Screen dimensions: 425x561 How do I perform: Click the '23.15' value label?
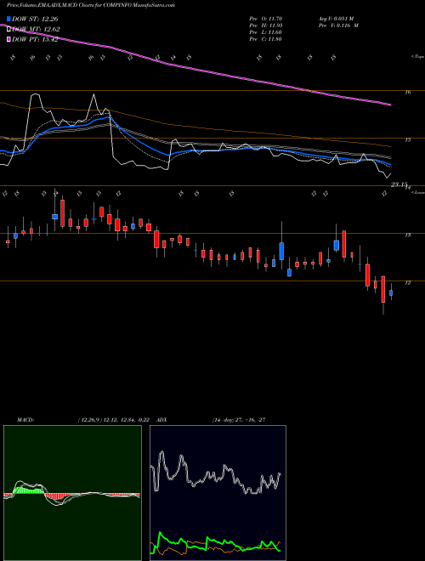399,184
